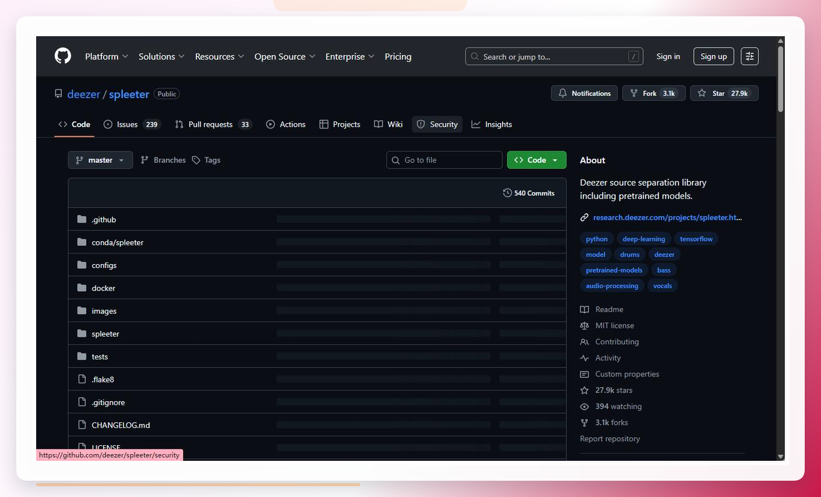The width and height of the screenshot is (821, 497).
Task: Click the folder icon for docker
Action: click(x=82, y=288)
